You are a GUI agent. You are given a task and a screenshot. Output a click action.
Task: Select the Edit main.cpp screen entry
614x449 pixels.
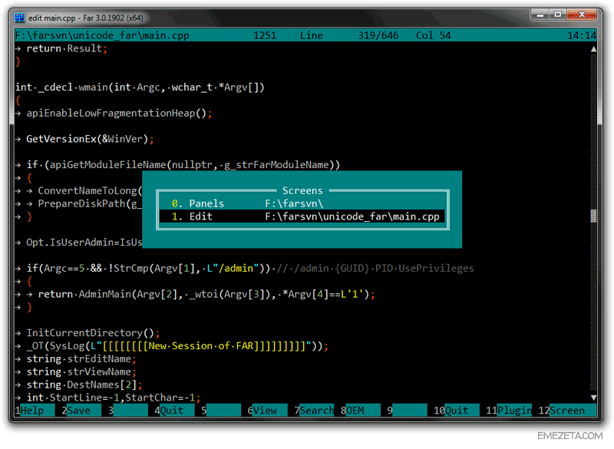302,216
